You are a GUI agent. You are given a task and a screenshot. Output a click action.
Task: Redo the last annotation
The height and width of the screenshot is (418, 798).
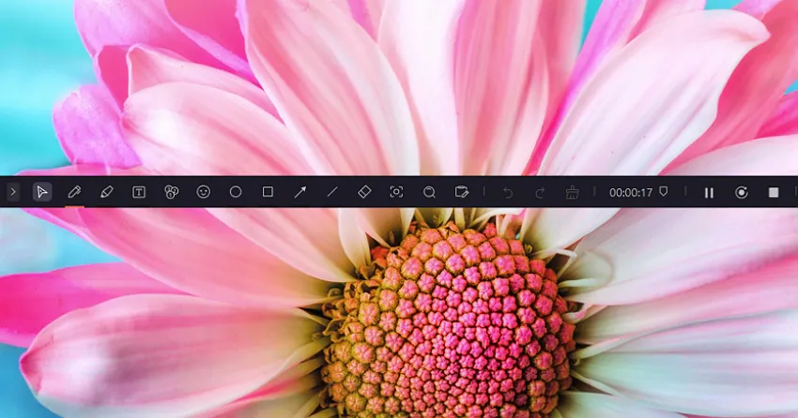point(540,192)
